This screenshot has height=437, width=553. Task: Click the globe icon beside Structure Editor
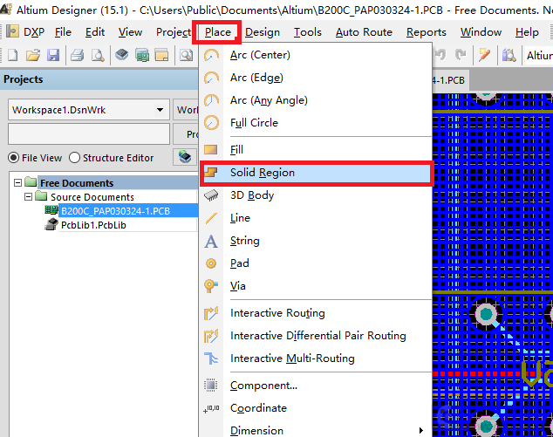pos(185,157)
